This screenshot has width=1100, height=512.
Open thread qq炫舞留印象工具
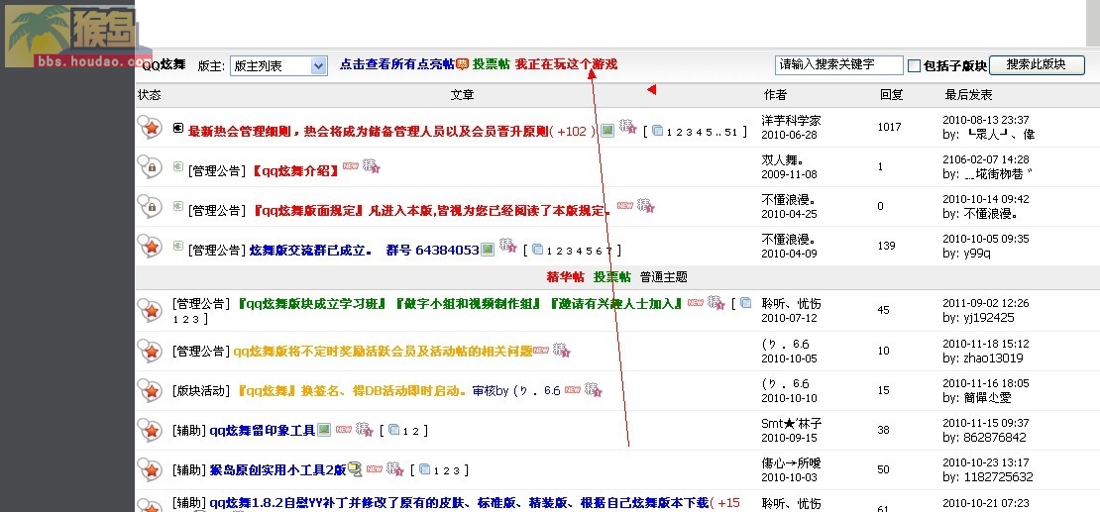coord(263,431)
